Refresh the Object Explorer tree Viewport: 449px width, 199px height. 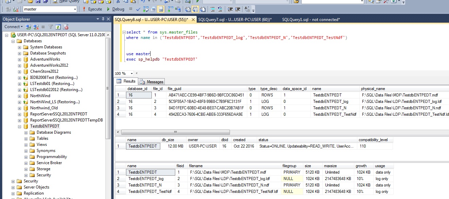pyautogui.click(x=58, y=27)
